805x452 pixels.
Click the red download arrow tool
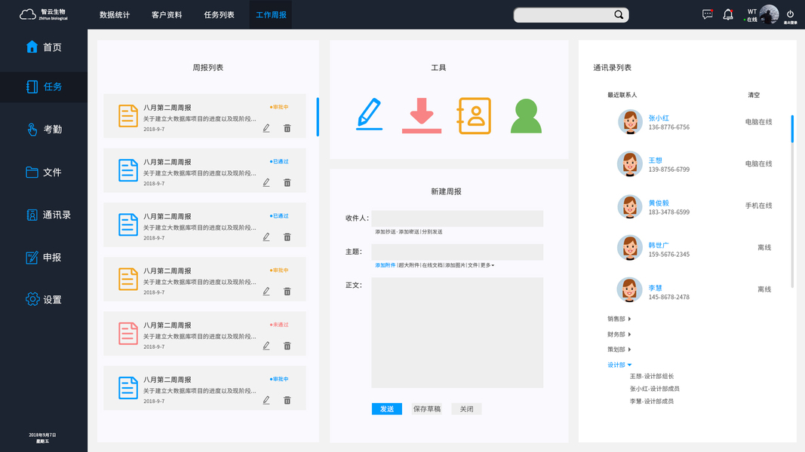click(x=422, y=115)
